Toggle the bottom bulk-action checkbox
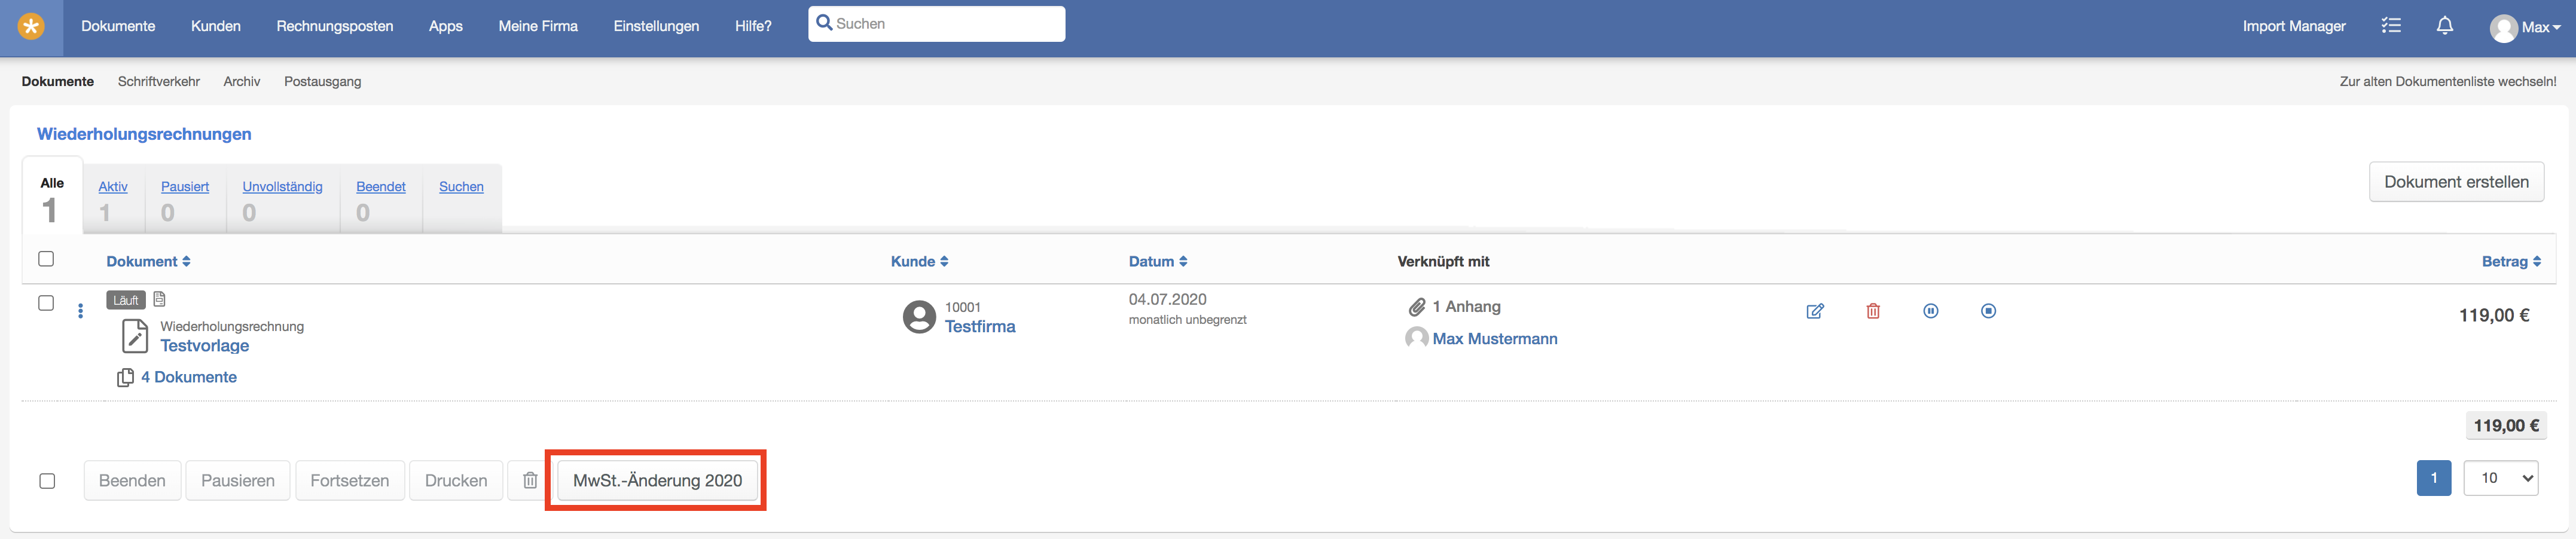The width and height of the screenshot is (2576, 539). pos(47,481)
